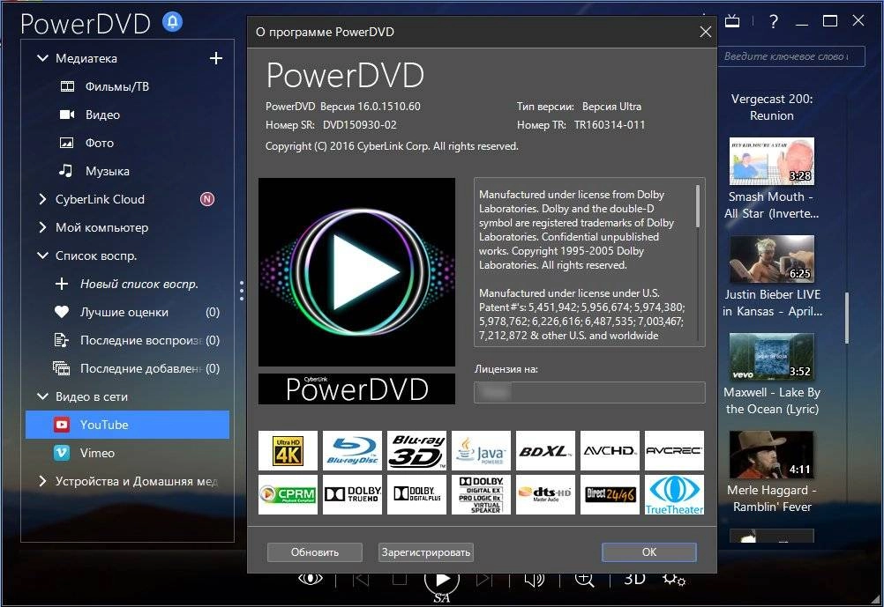
Task: Click the BDXL logo
Action: click(545, 450)
